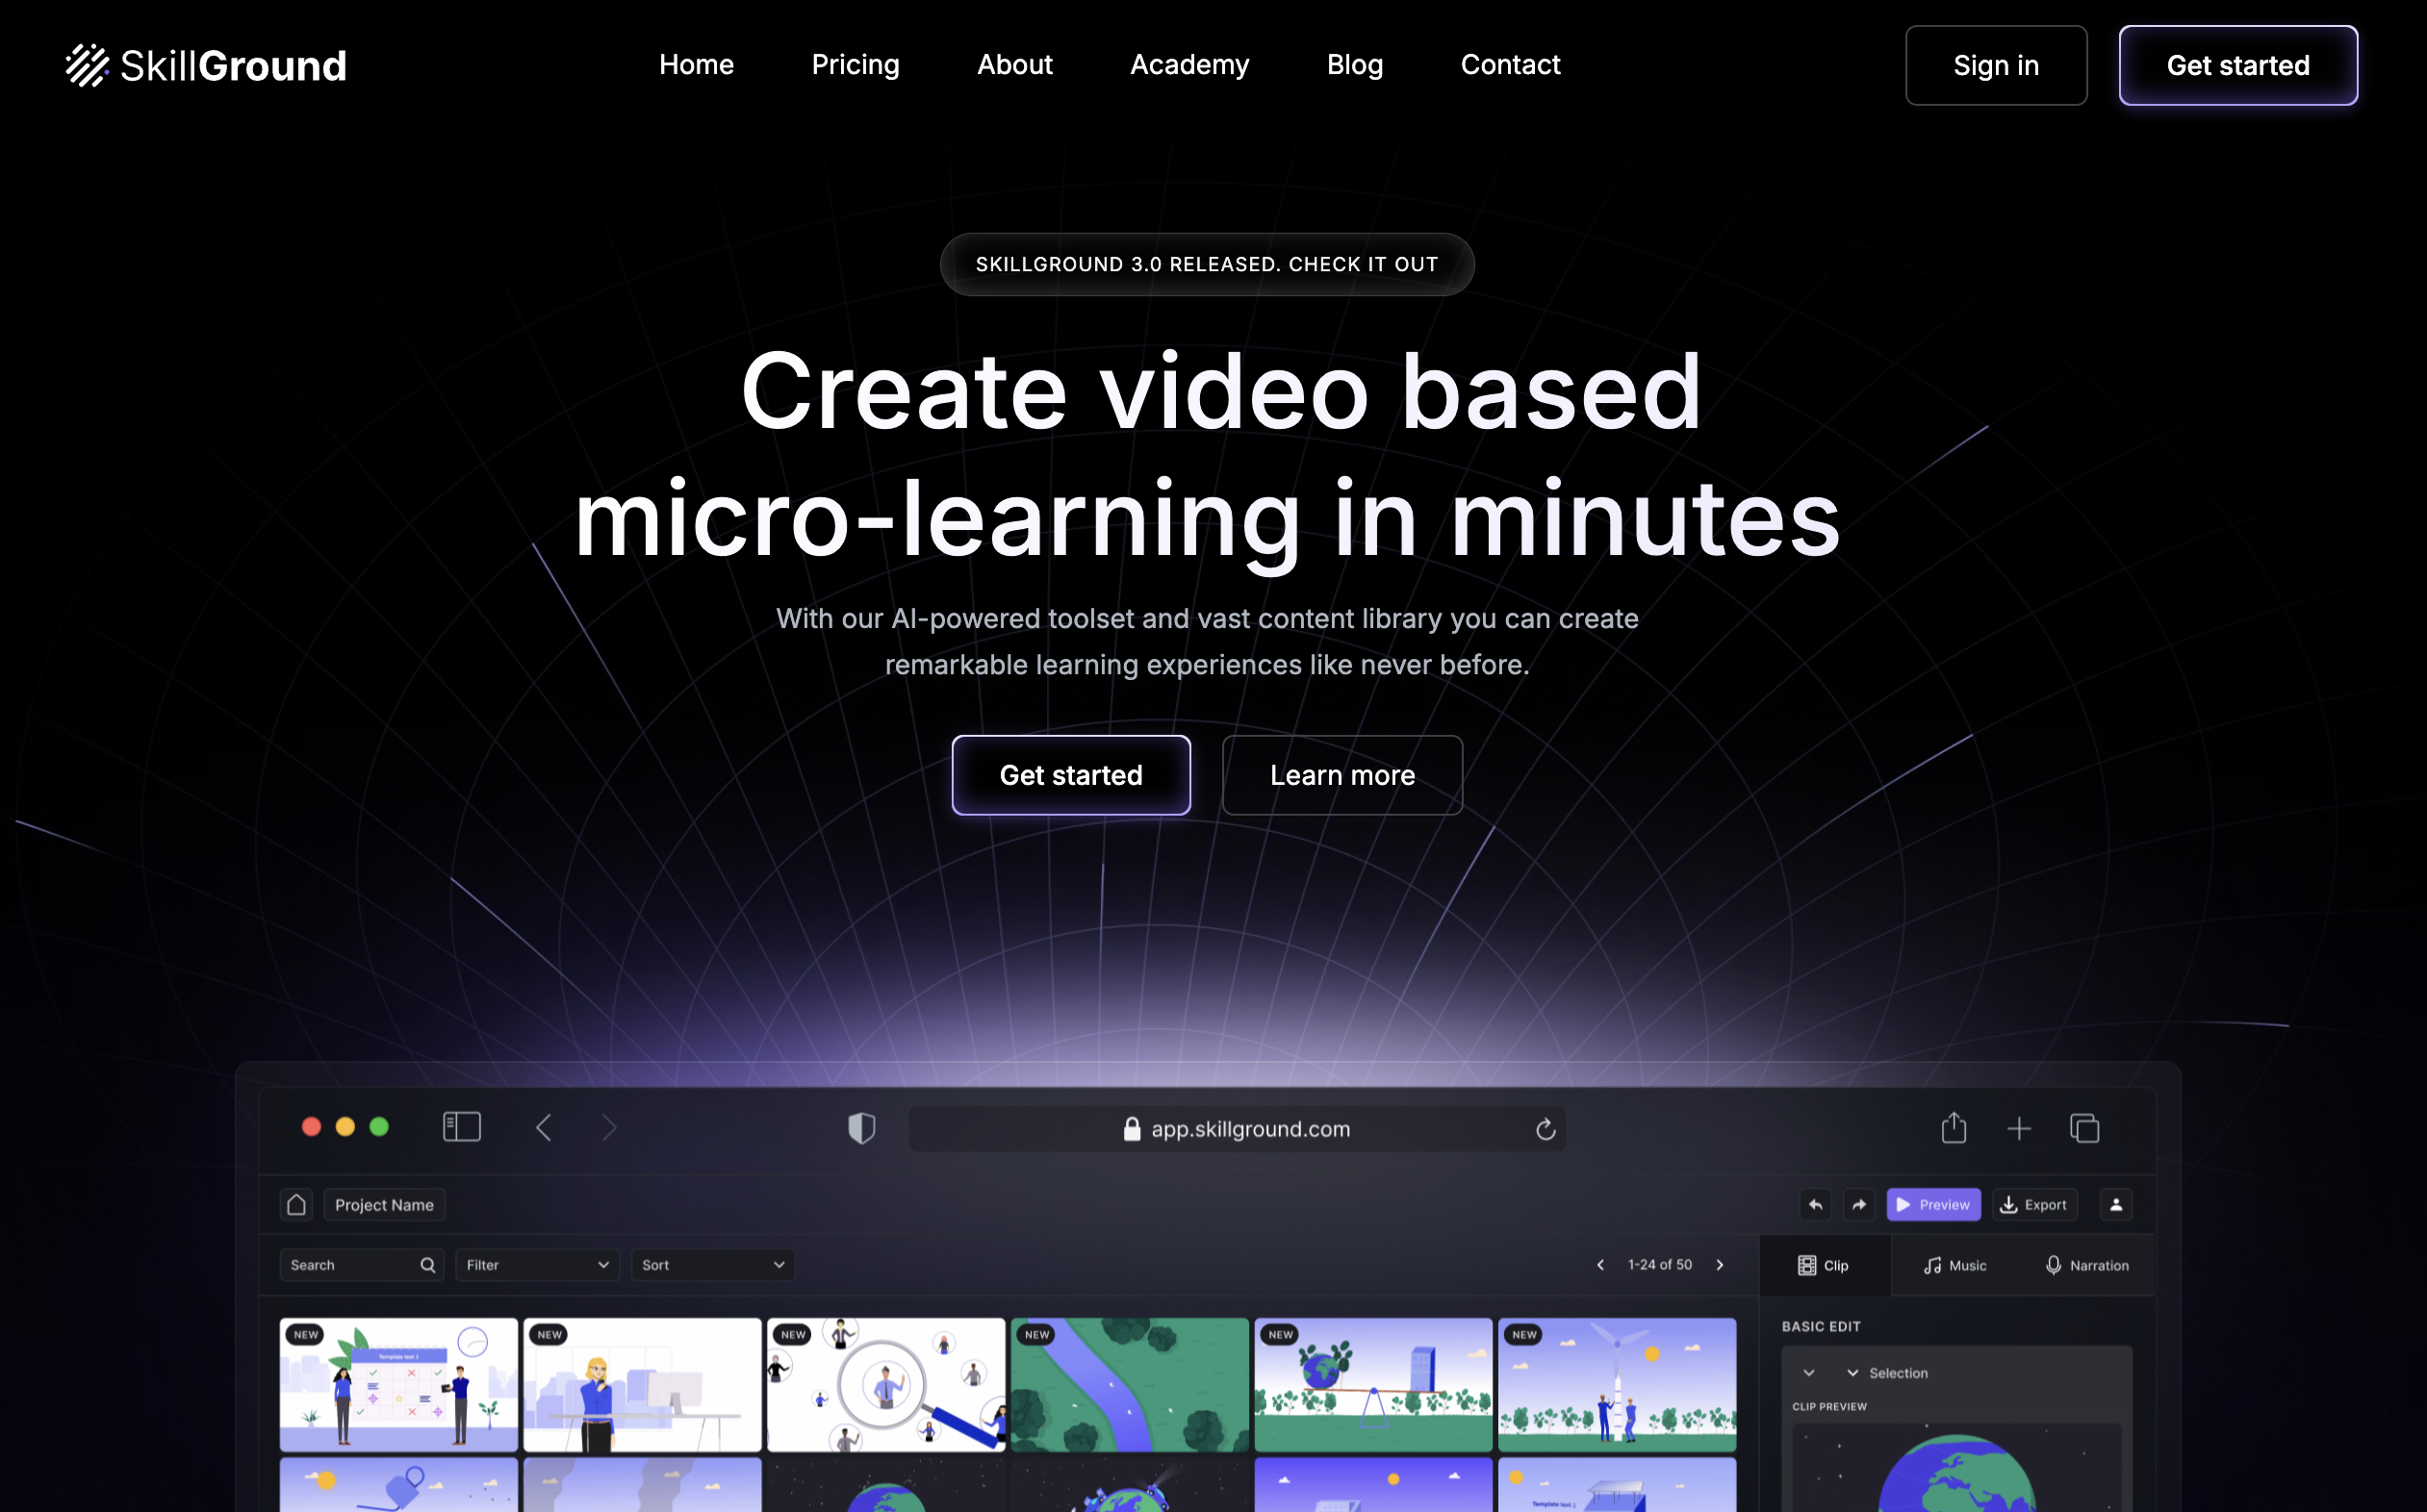Viewport: 2427px width, 1512px height.
Task: Type in the Search field in library
Action: (359, 1265)
